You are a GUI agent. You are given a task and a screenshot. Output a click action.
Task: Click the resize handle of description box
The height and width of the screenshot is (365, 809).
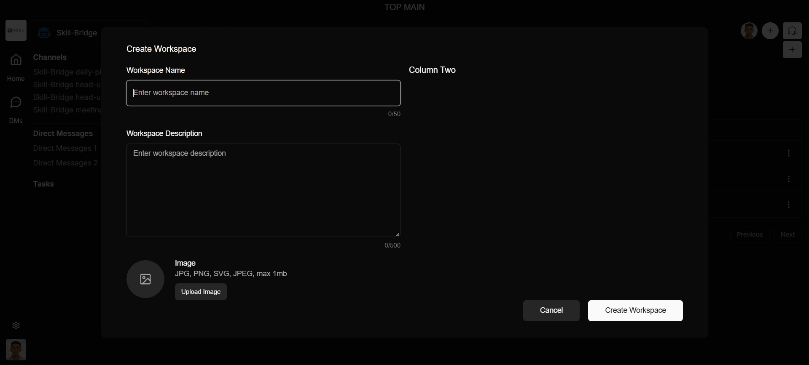pos(398,234)
